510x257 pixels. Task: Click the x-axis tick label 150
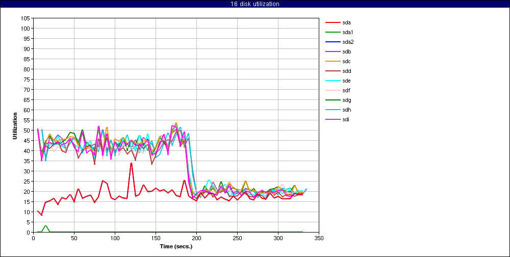156,238
